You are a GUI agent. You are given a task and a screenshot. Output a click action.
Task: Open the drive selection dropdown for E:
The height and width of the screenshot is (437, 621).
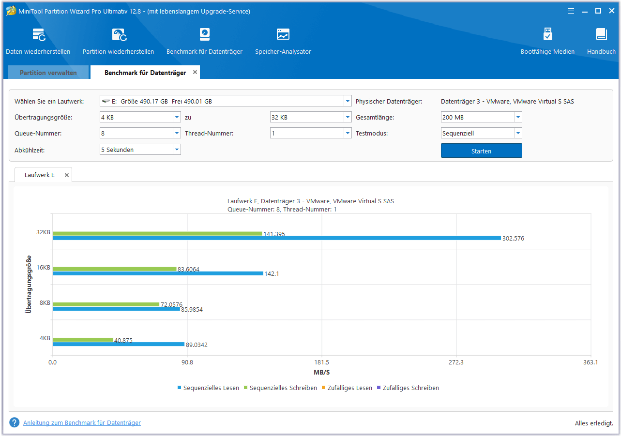pyautogui.click(x=348, y=101)
